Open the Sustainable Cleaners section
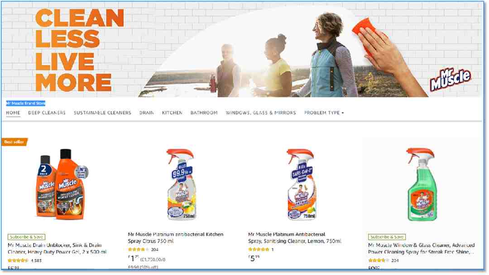 click(x=103, y=112)
